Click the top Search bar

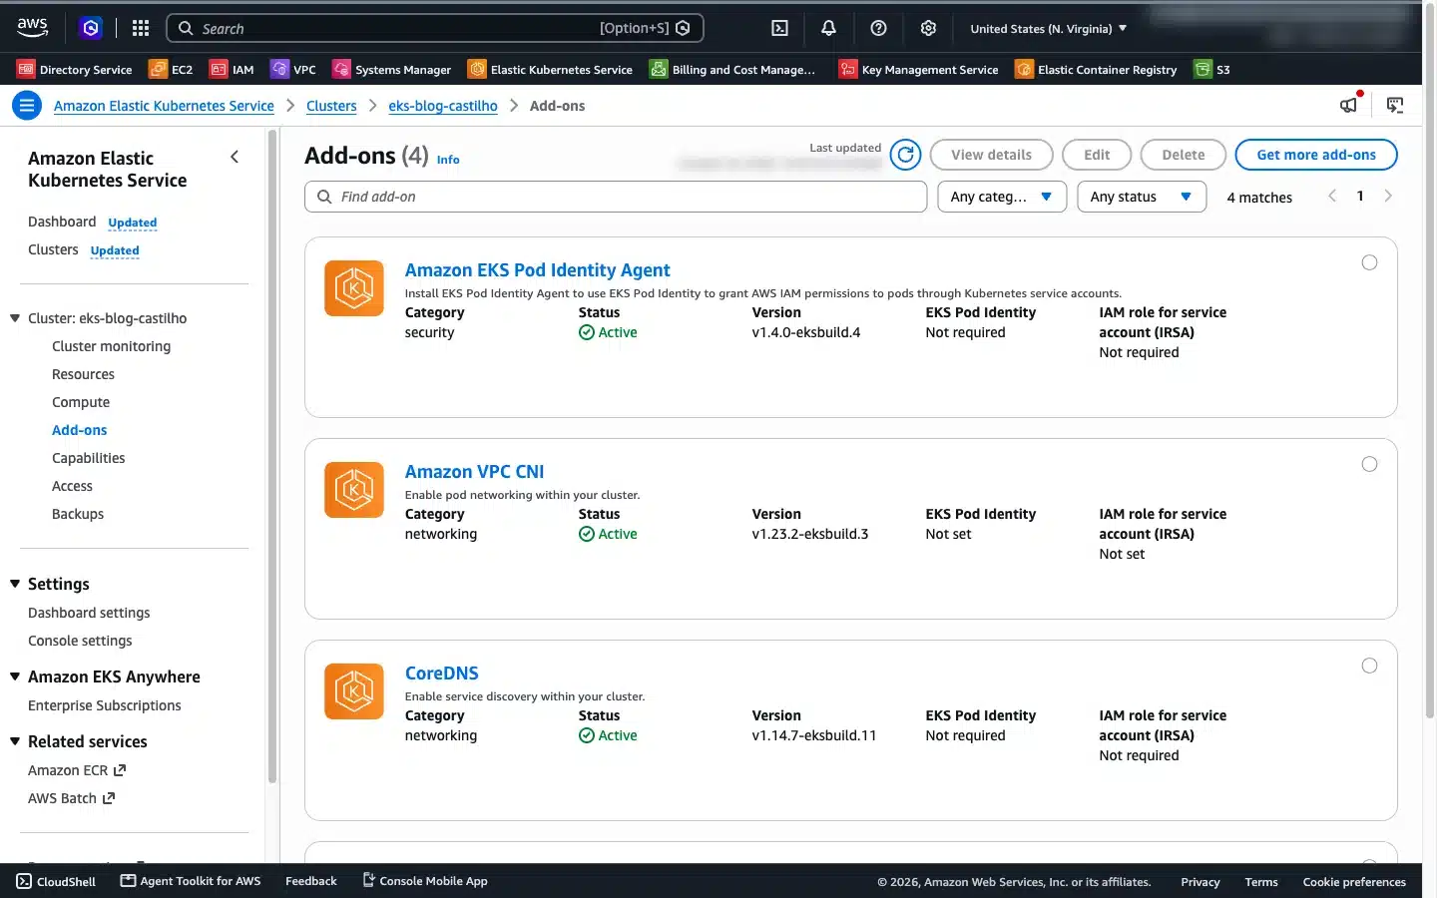[x=435, y=28]
